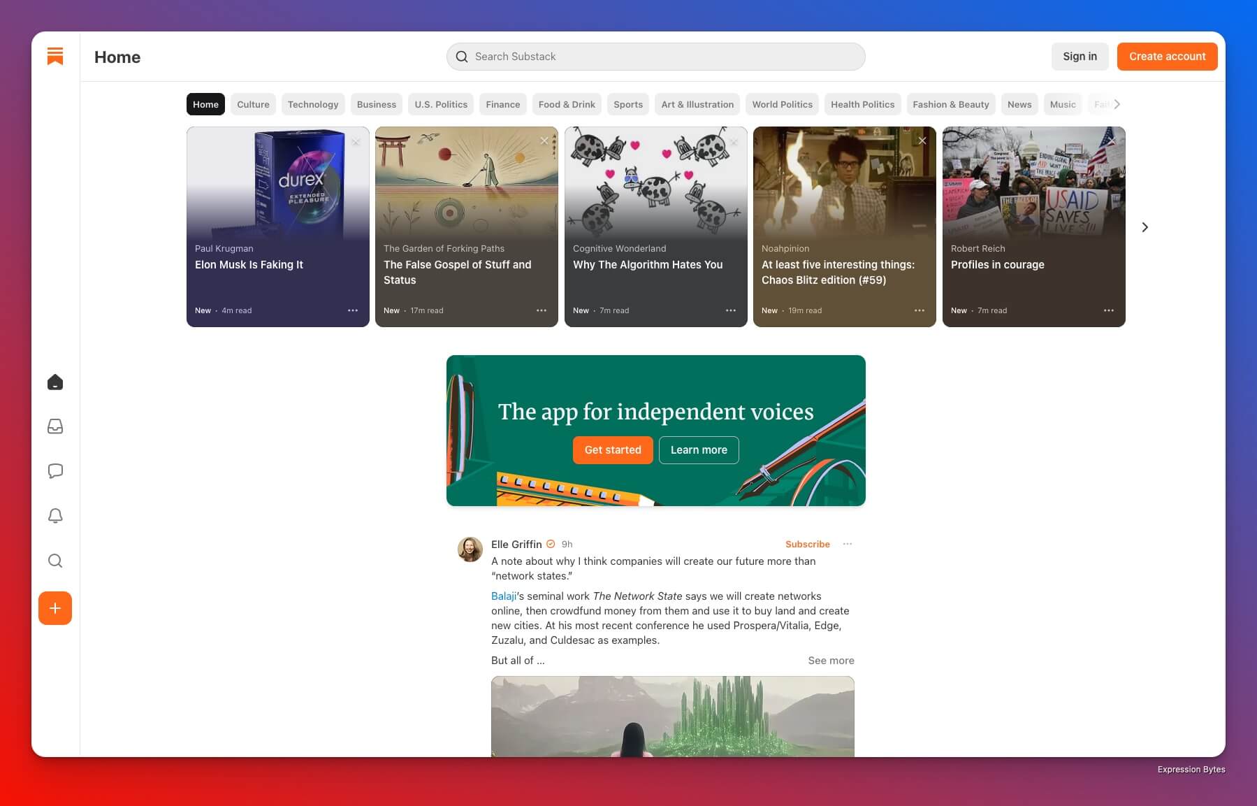The width and height of the screenshot is (1257, 806).
Task: Select the World Politics tab
Action: point(783,104)
